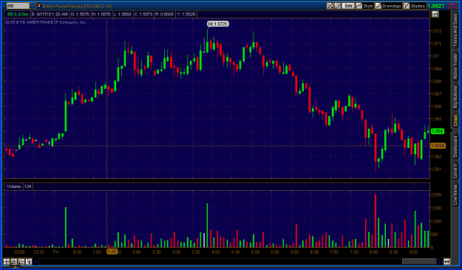Click the pointer cursor tool icon
Image resolution: width=462 pixels, height=270 pixels.
click(29, 261)
